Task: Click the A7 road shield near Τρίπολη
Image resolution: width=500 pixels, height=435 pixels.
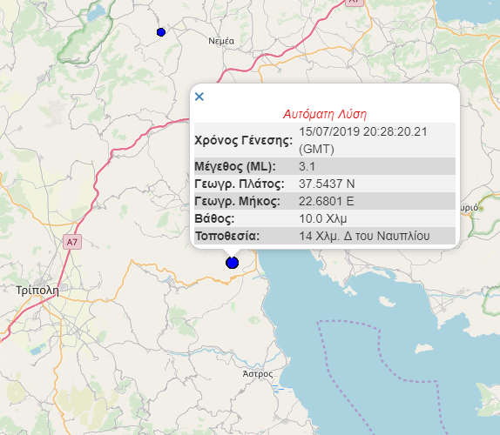Action: tap(72, 243)
